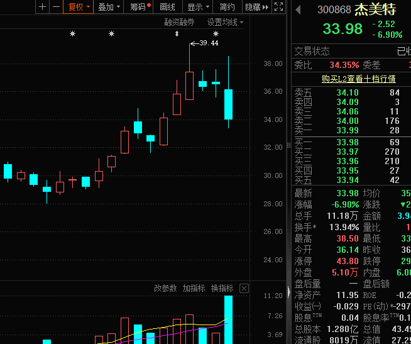Click sell-four price 34.09

(x=348, y=102)
